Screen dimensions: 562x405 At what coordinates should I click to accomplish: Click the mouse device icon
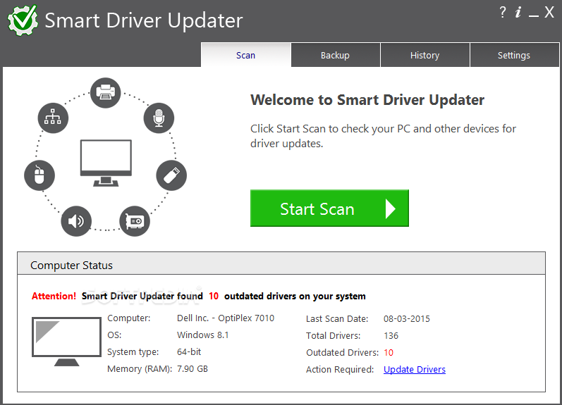(39, 175)
